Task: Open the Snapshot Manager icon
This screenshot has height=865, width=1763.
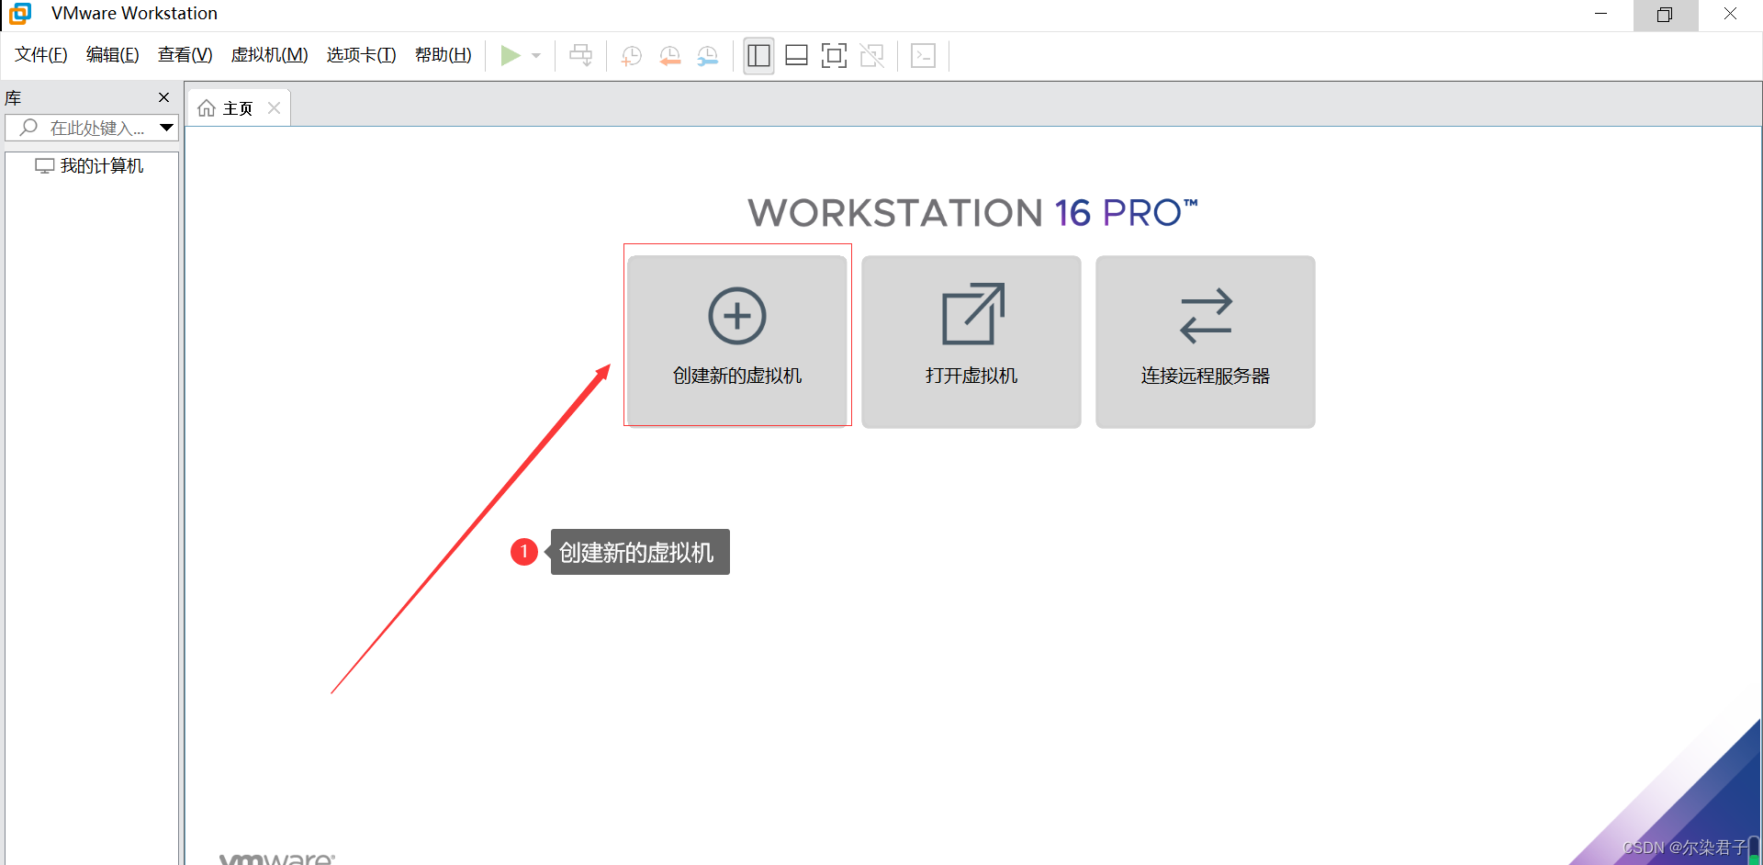Action: point(708,56)
